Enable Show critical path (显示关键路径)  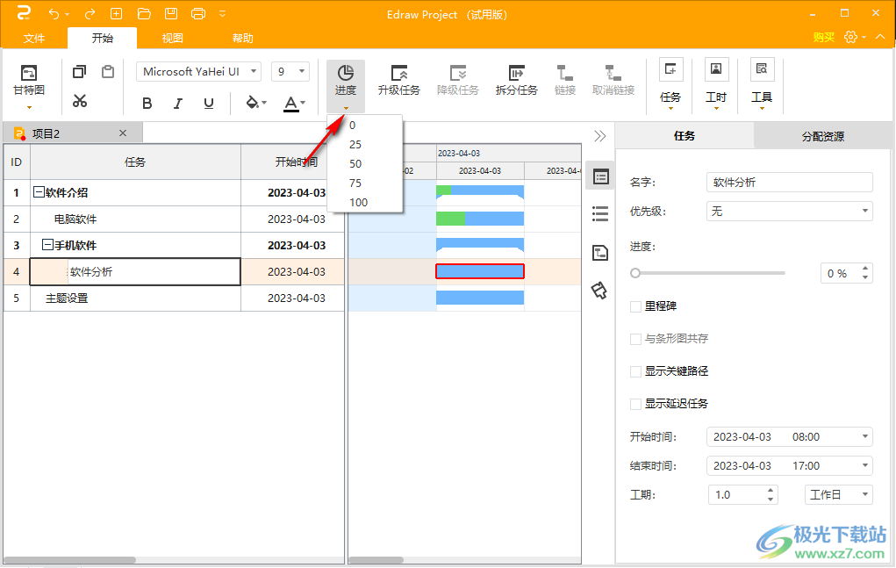(x=635, y=372)
